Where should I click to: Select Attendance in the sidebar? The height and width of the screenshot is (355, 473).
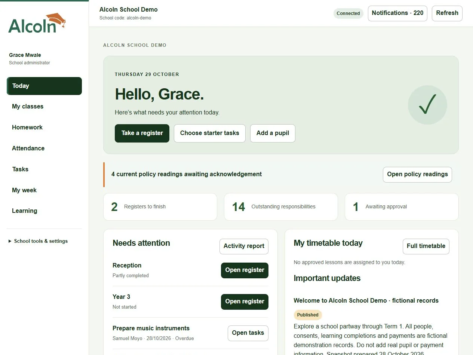[x=44, y=149]
